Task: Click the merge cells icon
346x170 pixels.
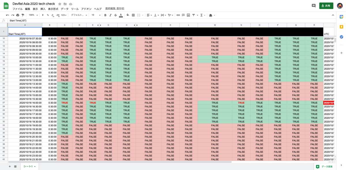Action: pos(139,15)
